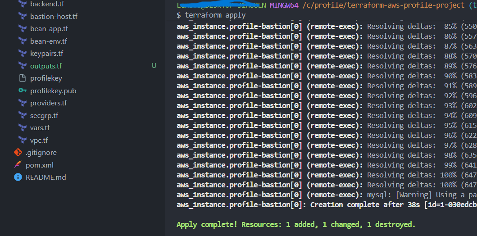Open bastion-host.tf file

click(54, 16)
